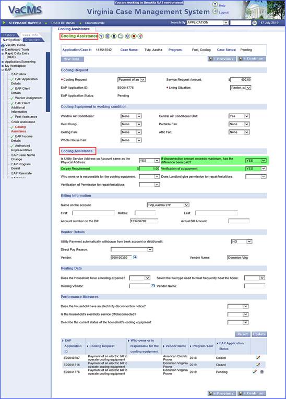Open the Name on the account dropdown

point(168,205)
